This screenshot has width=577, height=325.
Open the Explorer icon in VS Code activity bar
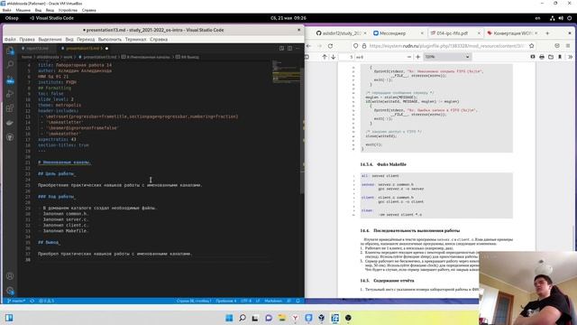(x=10, y=51)
